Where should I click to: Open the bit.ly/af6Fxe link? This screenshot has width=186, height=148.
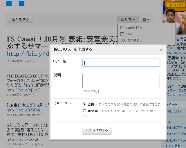23,110
